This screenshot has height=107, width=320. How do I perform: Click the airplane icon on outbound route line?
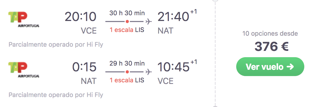[149, 22]
